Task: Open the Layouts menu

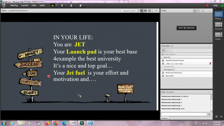Action: pyautogui.click(x=25, y=5)
